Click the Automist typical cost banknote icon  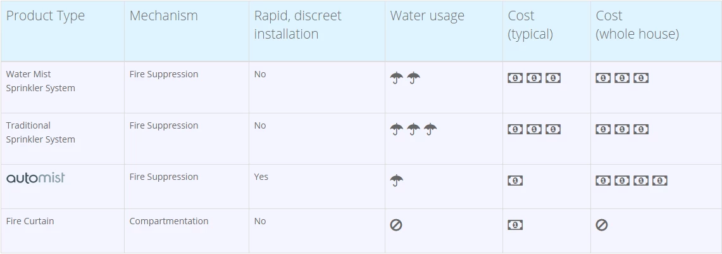pyautogui.click(x=515, y=181)
